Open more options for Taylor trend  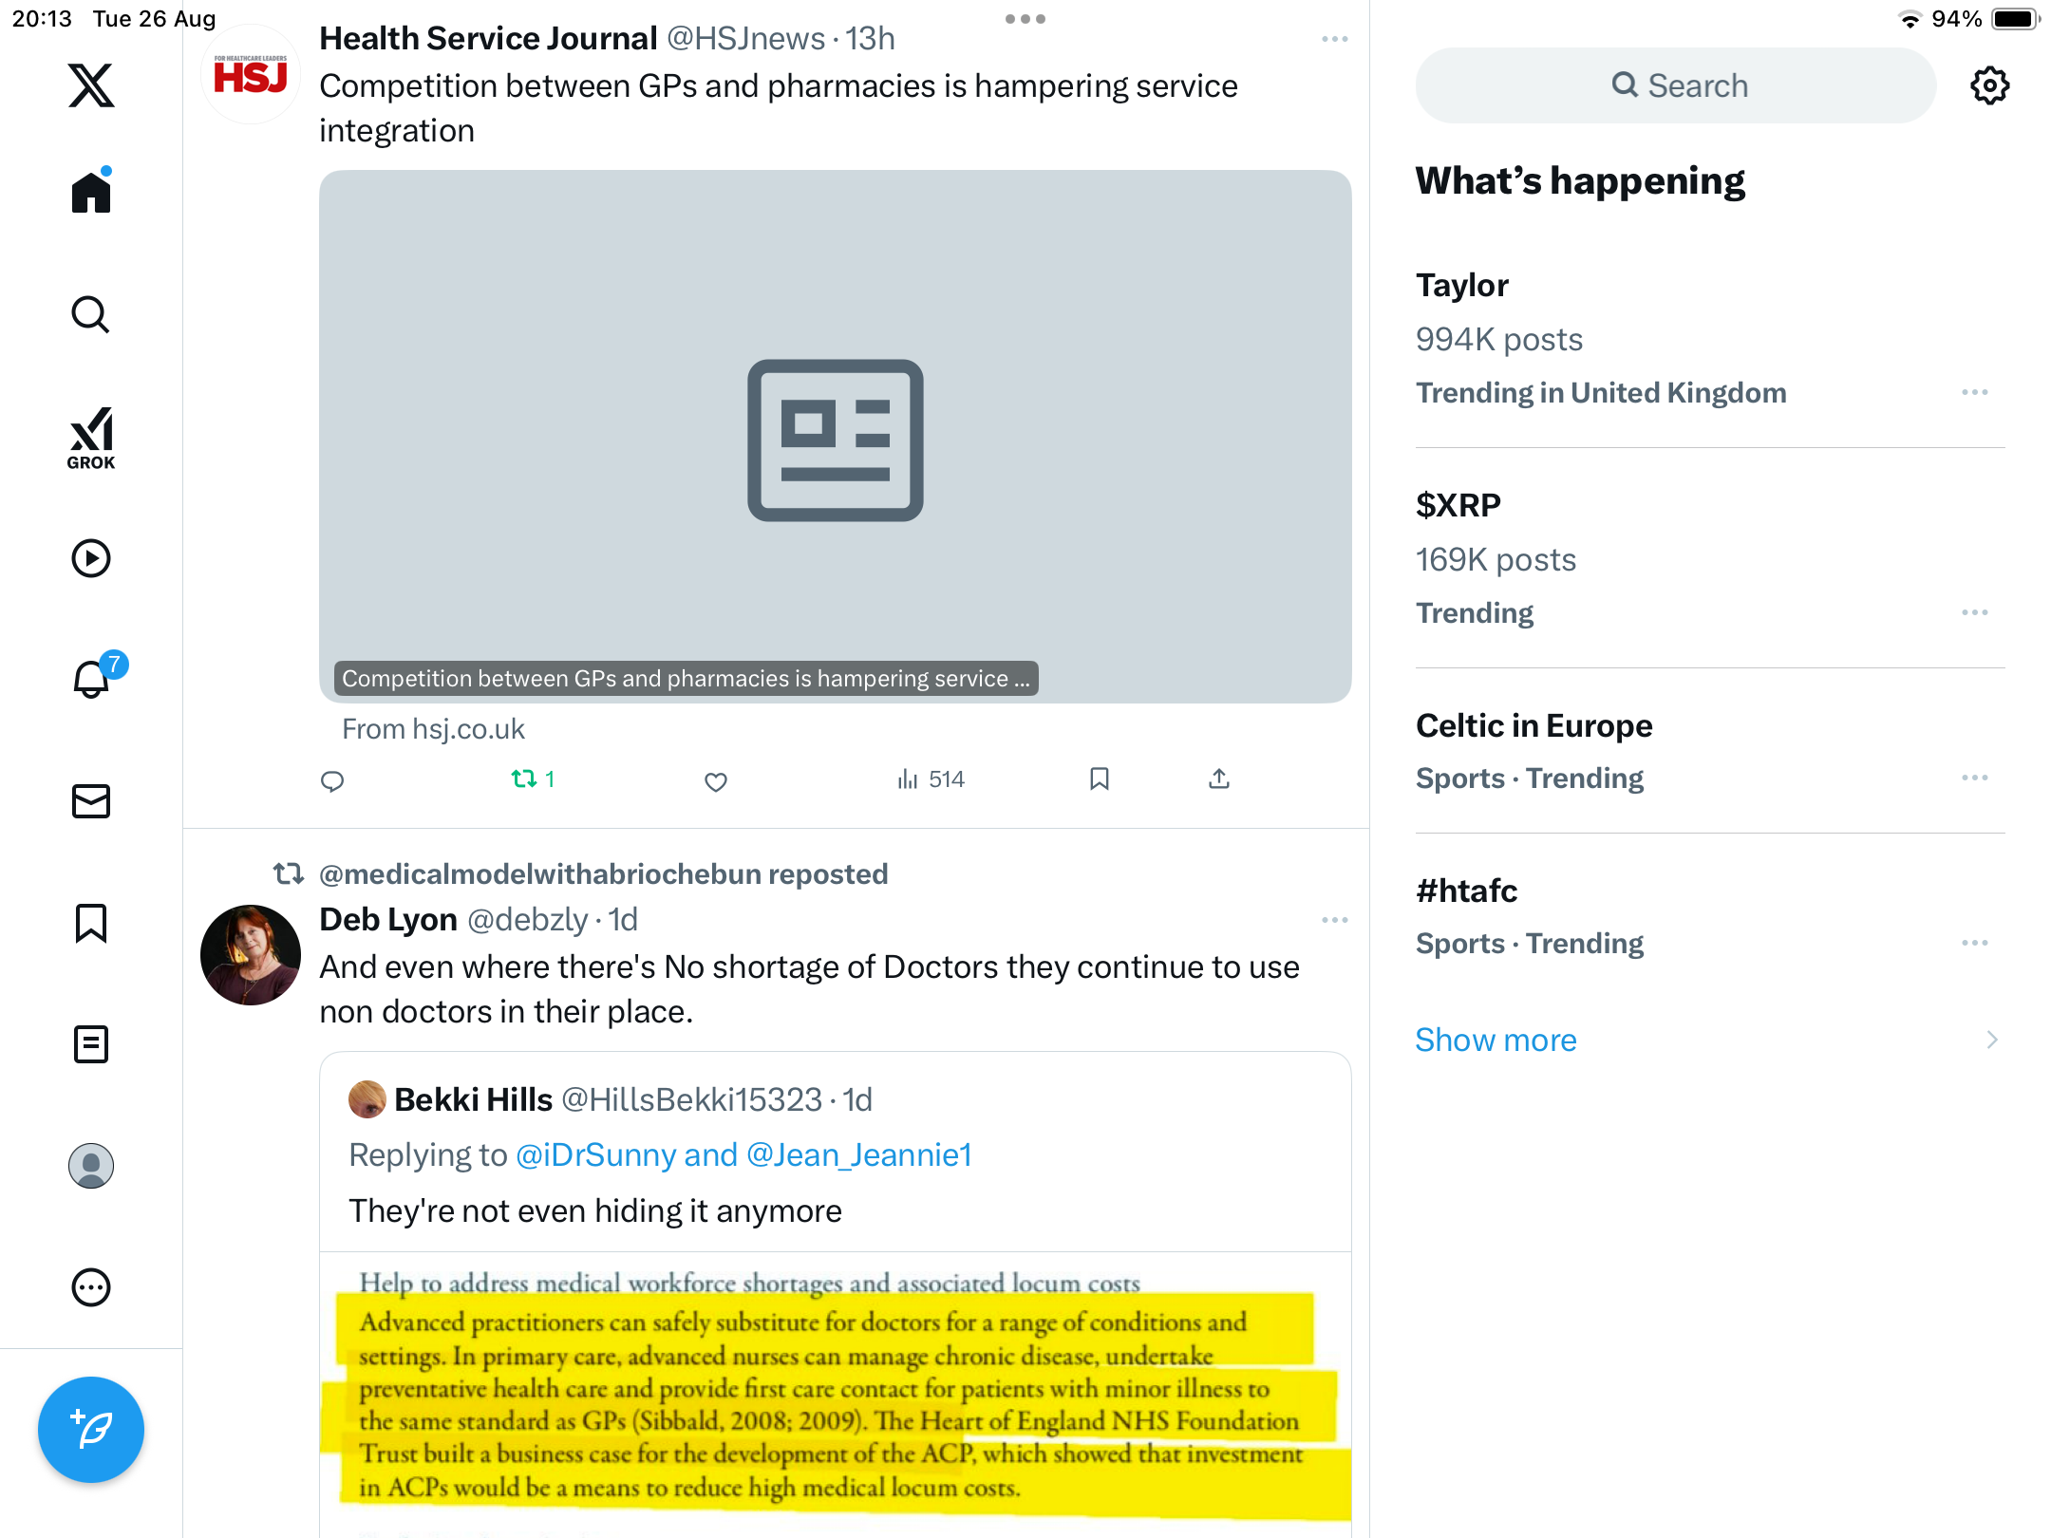click(x=1974, y=392)
